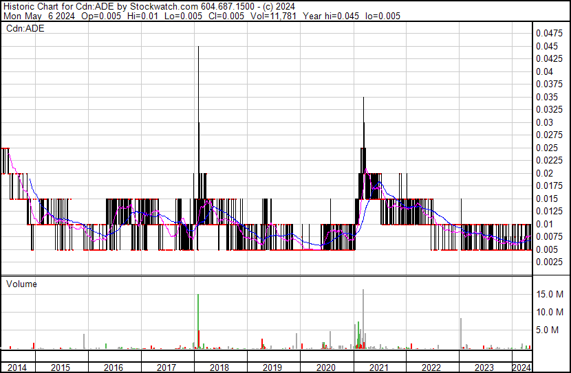
Task: Click the 0.02 price axis label
Action: pyautogui.click(x=543, y=173)
